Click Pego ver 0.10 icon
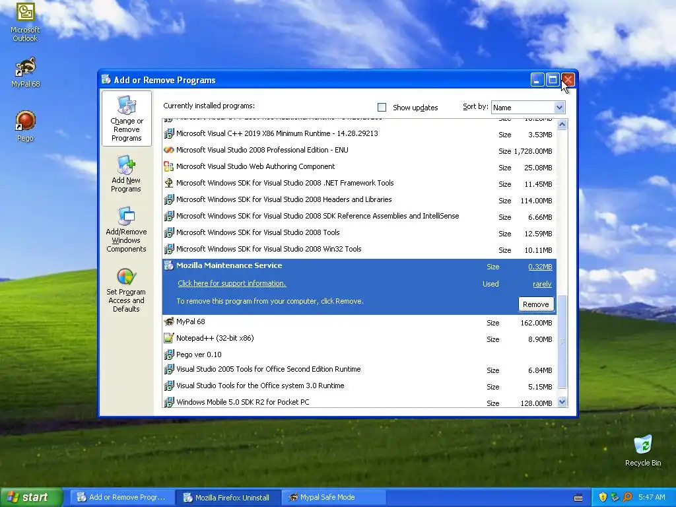Viewport: 676px width, 507px height. (x=169, y=355)
